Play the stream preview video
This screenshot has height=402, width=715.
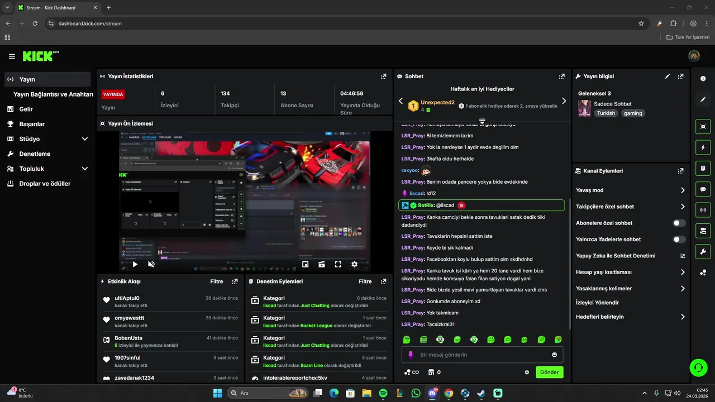tap(135, 265)
